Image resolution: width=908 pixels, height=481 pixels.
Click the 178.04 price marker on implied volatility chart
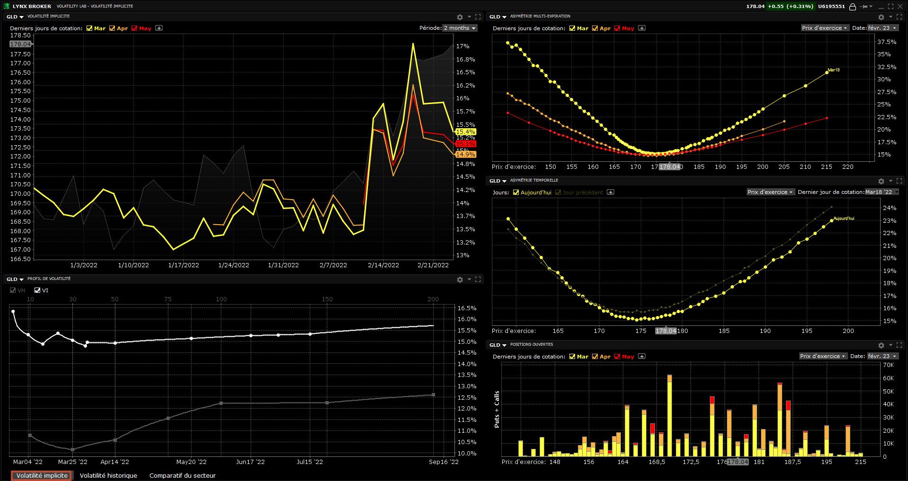(20, 44)
